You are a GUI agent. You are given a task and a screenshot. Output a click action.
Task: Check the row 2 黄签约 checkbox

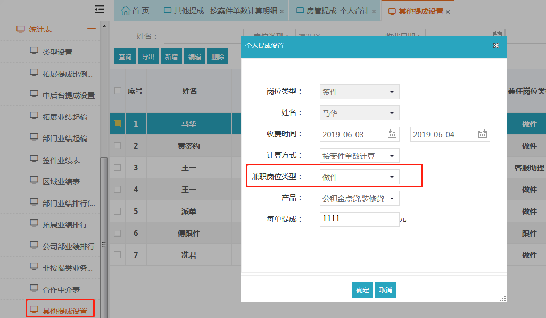(x=118, y=146)
